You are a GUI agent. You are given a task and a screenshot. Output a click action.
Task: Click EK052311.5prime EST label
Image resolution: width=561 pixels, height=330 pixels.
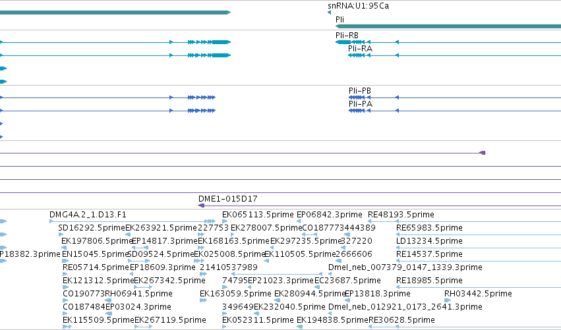pyautogui.click(x=258, y=320)
